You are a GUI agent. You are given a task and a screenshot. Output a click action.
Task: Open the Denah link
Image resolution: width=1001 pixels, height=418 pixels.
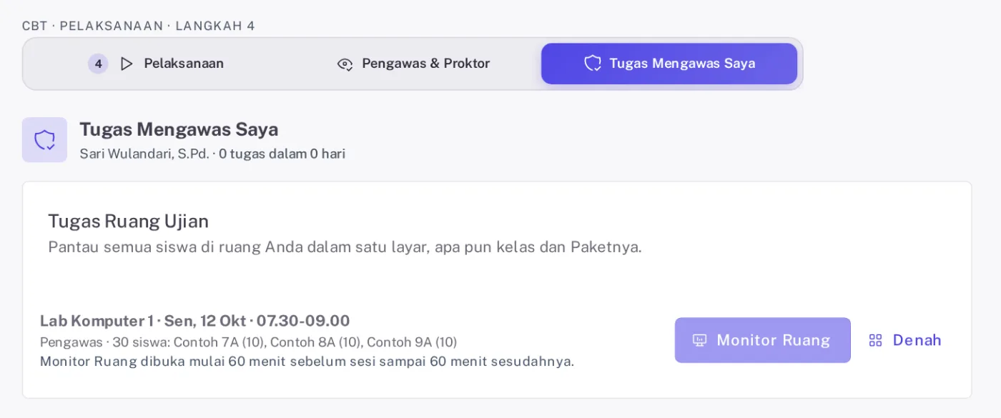905,340
